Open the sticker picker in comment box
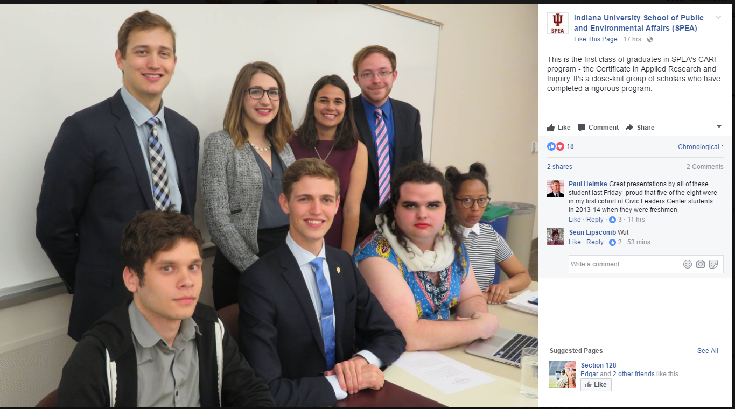Viewport: 735px width, 409px height. coord(713,264)
